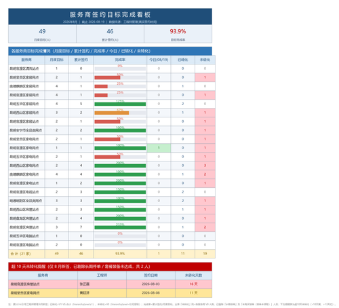Click the 46 cell in the total row
Screen dimensions: 339x308
coord(81,254)
